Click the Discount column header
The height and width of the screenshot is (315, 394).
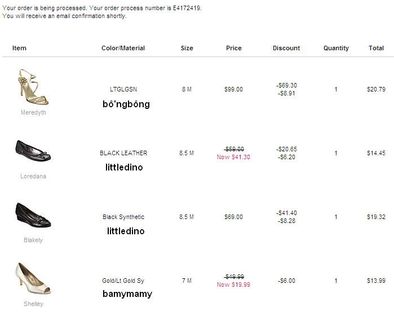click(x=286, y=49)
